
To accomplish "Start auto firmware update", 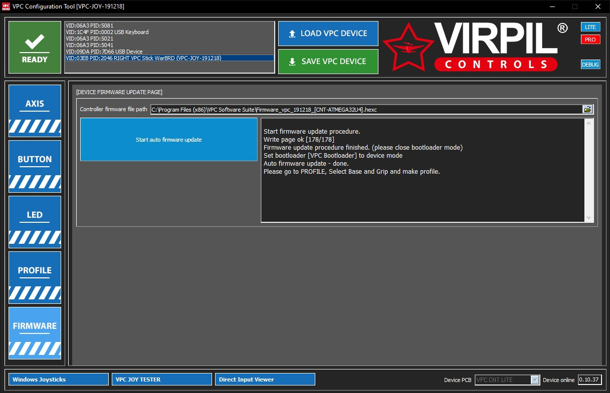I will (169, 140).
